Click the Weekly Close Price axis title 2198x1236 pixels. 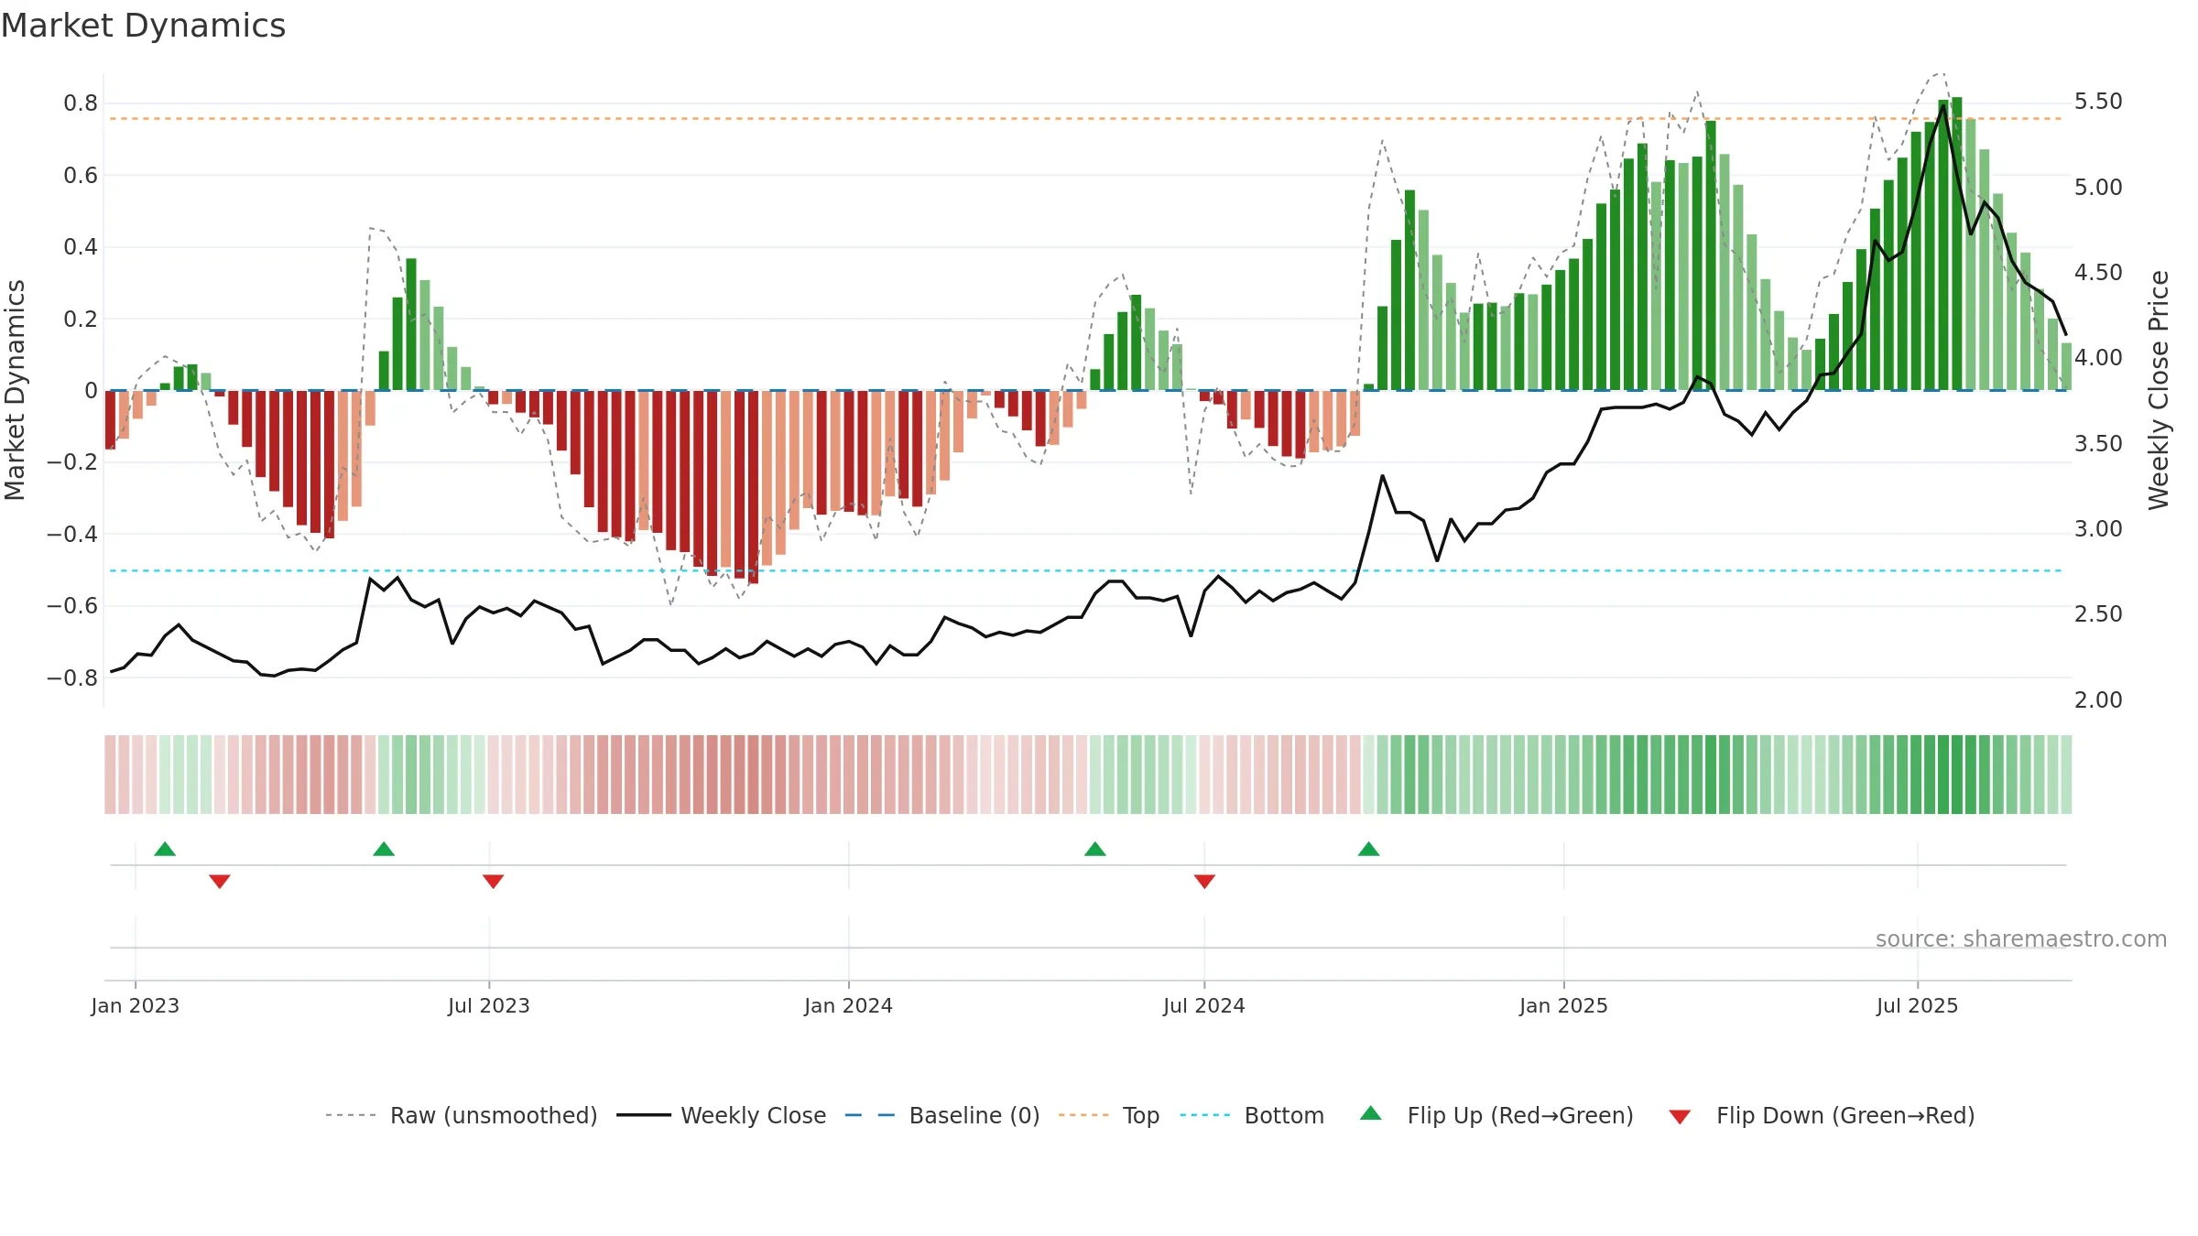point(2160,390)
